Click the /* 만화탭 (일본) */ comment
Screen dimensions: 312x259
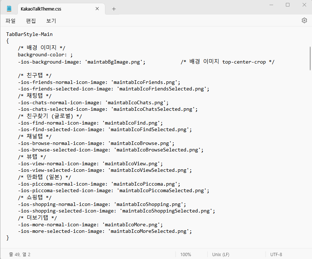[44, 177]
